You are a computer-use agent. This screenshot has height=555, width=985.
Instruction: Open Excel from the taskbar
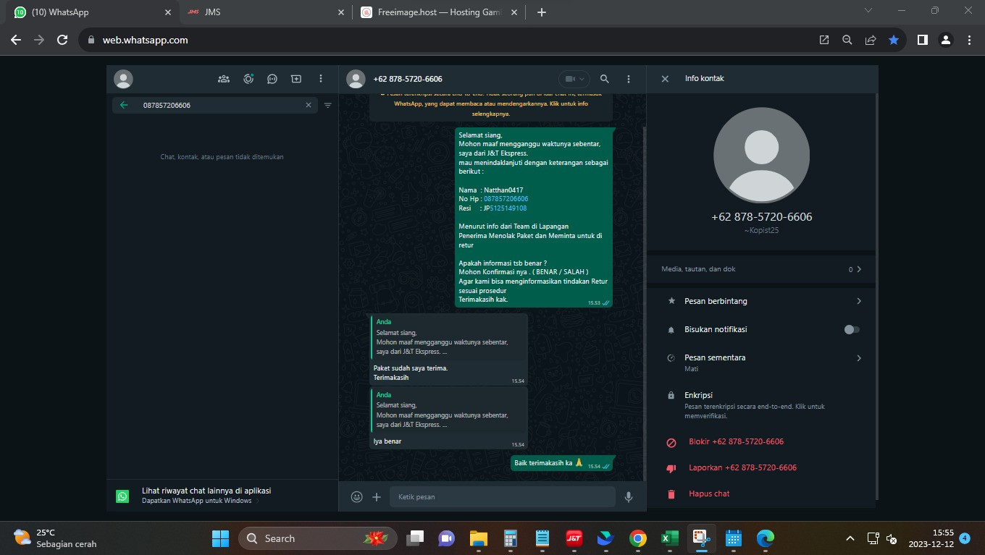point(669,538)
